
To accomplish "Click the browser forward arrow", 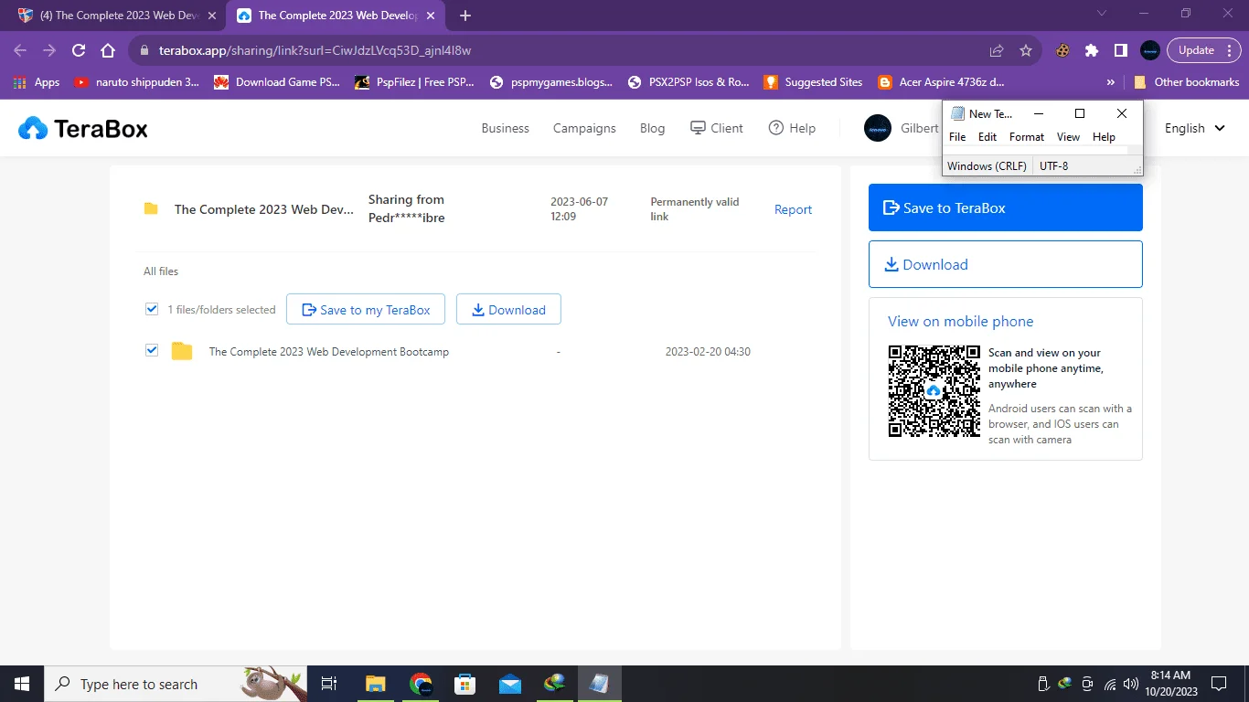I will (49, 50).
